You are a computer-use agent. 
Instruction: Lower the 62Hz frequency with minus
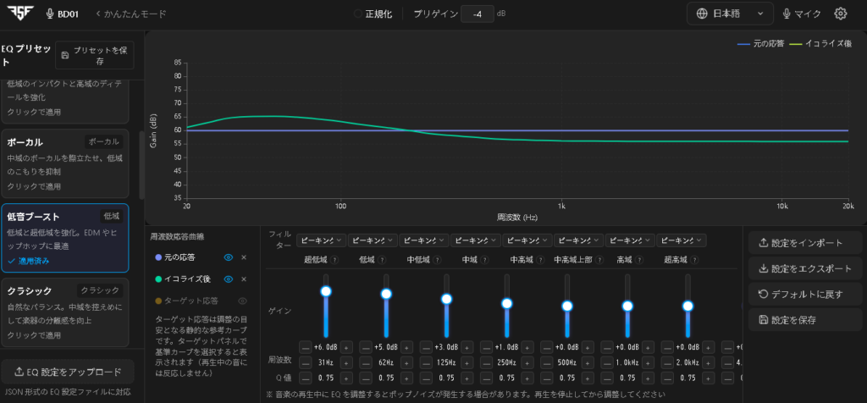click(366, 362)
